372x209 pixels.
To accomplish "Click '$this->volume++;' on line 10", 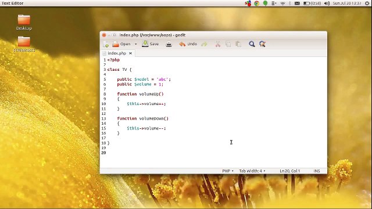I will pyautogui.click(x=146, y=104).
